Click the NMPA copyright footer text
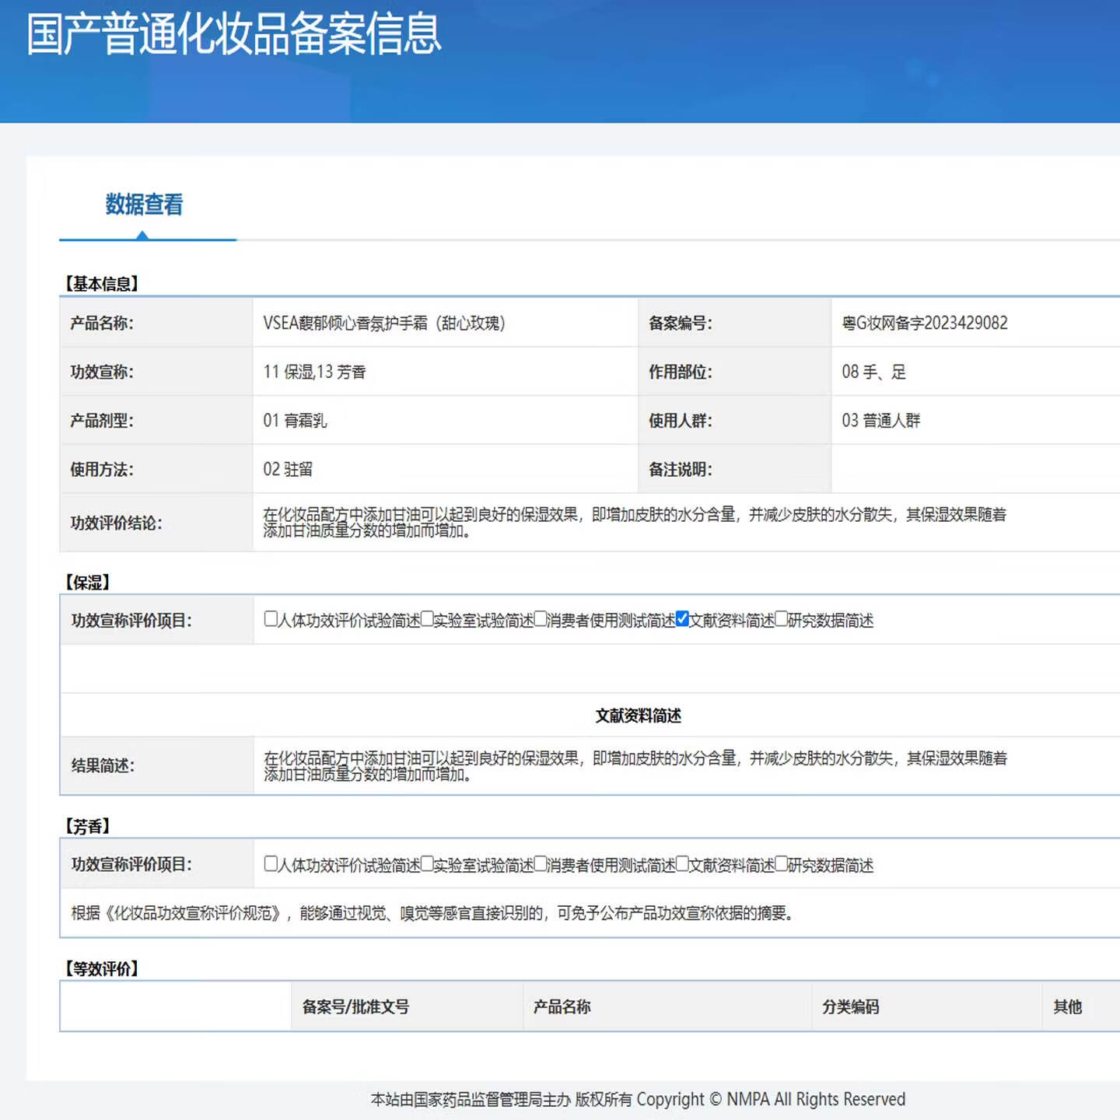1120x1120 pixels. click(x=638, y=1099)
